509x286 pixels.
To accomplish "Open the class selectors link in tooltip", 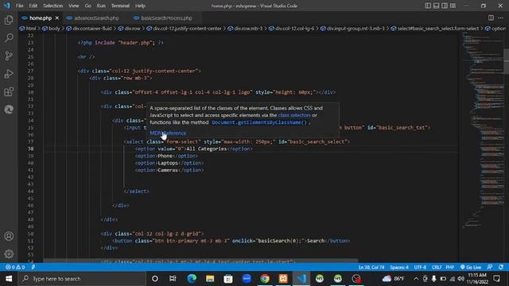I will [x=294, y=115].
